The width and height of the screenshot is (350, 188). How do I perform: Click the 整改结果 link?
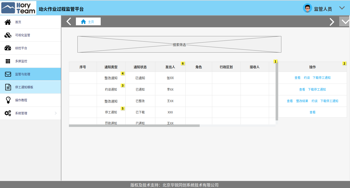pyautogui.click(x=302, y=101)
